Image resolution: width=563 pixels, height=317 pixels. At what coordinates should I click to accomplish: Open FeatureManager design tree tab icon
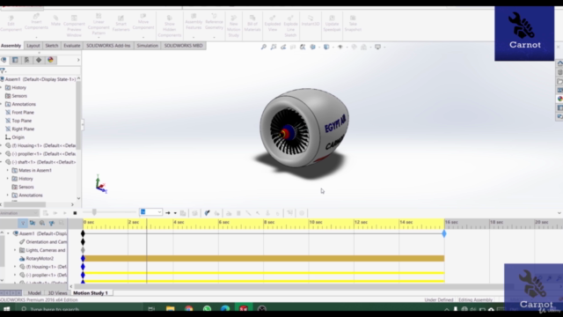coord(4,60)
